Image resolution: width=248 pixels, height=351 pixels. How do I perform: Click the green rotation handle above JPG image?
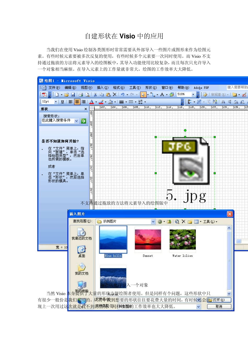coord(185,130)
